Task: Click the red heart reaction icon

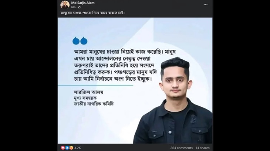Action: [63, 148]
